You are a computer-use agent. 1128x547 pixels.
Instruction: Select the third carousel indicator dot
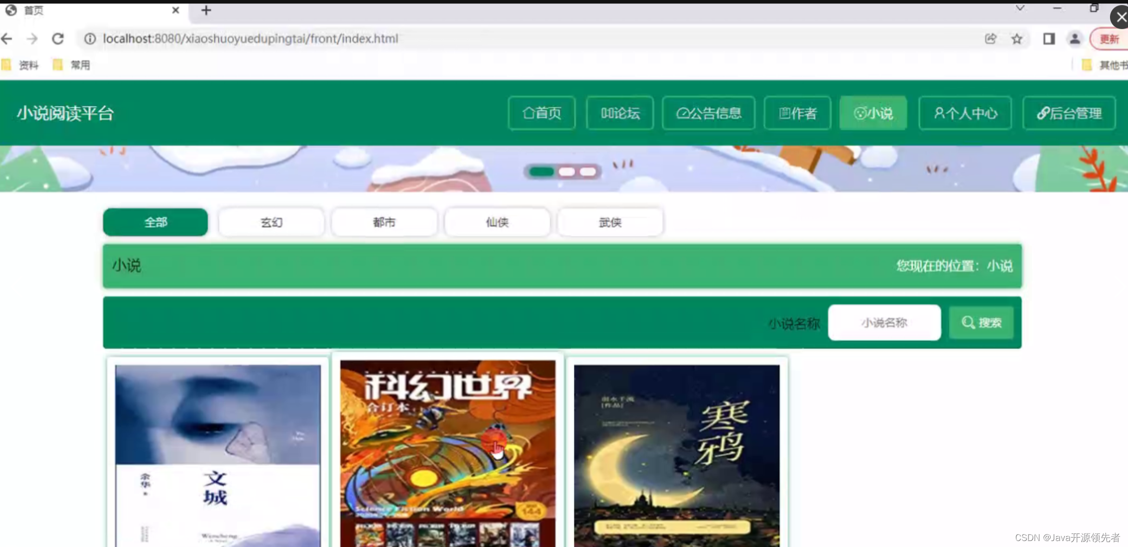coord(588,172)
